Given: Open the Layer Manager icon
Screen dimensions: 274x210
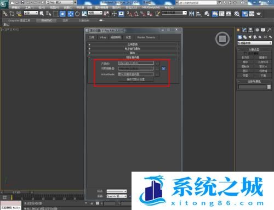Looking at the screenshot, I should 207,14.
